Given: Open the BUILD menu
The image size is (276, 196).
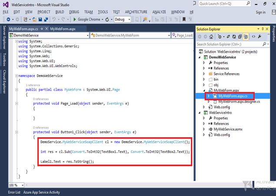Looking at the screenshot, I should 60,12.
